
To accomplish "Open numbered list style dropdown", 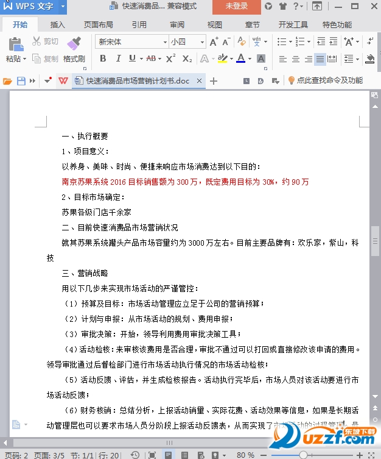I will (309, 41).
